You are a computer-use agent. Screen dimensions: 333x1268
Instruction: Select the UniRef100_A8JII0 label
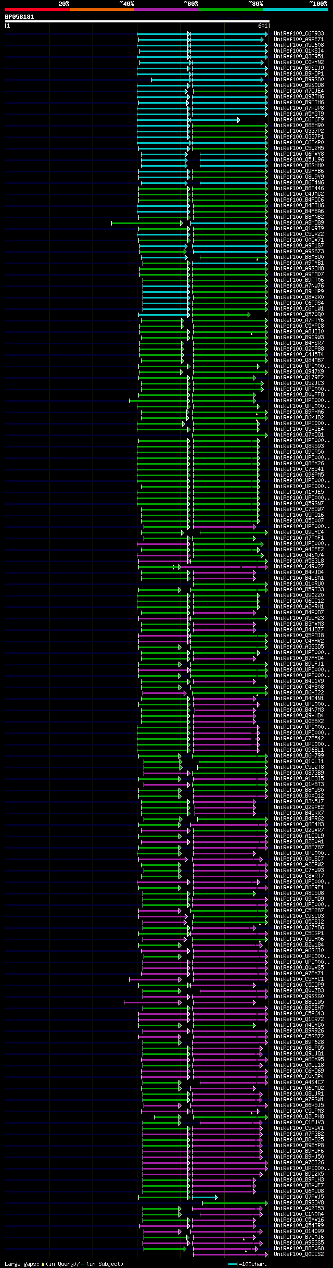(x=299, y=332)
